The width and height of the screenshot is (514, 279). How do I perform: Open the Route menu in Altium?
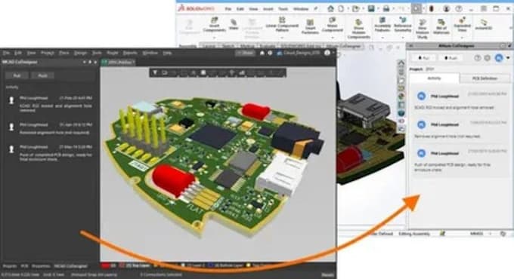pos(112,53)
